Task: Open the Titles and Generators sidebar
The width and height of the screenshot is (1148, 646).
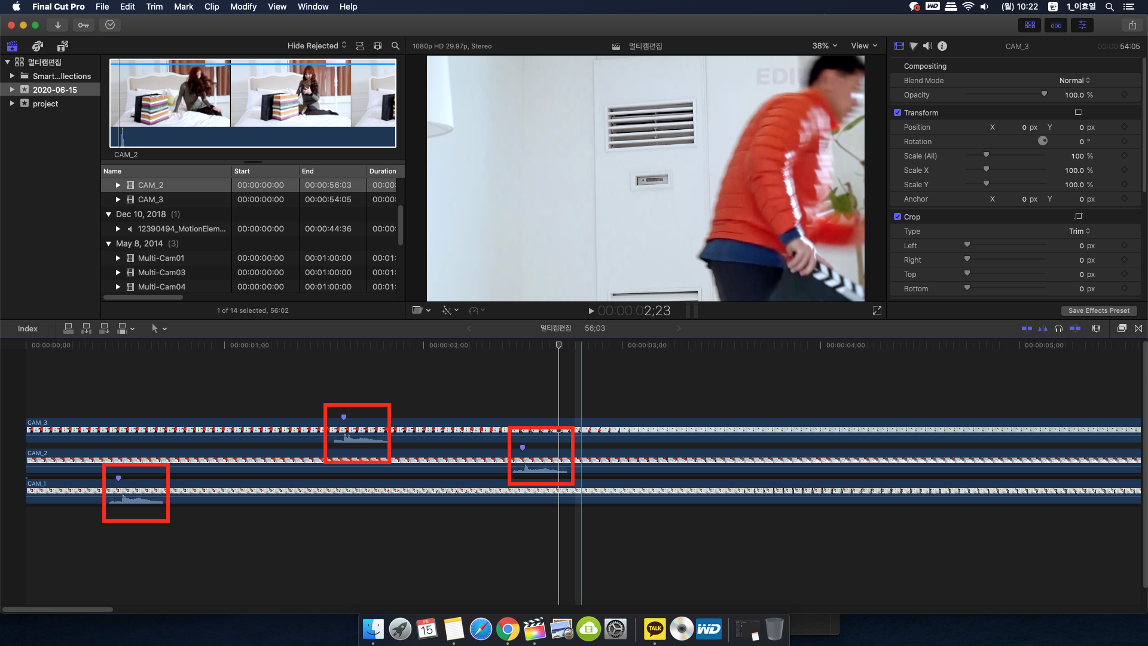Action: [x=63, y=46]
